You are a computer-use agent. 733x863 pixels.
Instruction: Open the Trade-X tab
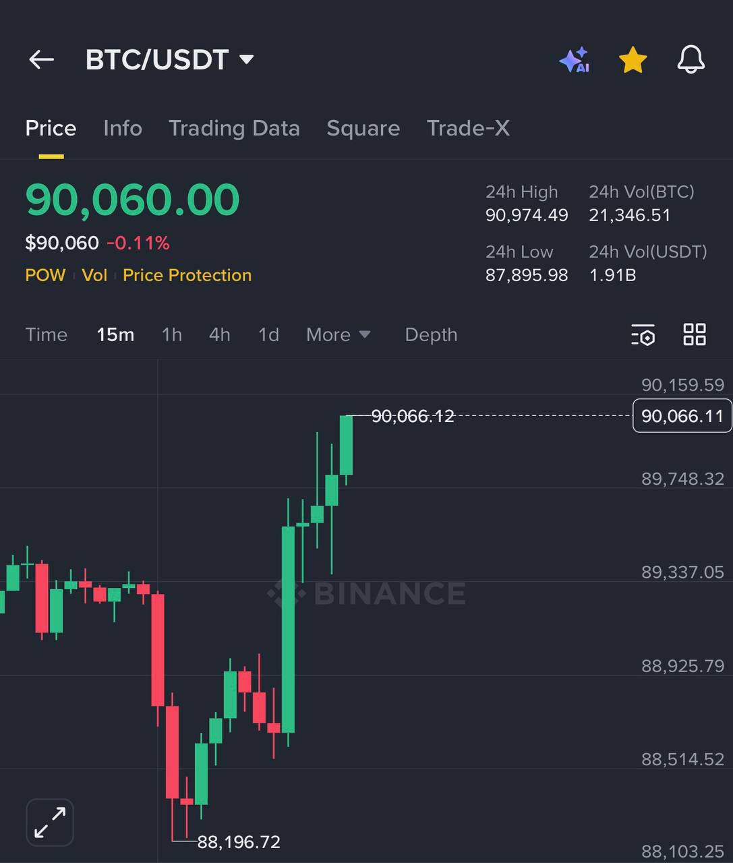(468, 128)
